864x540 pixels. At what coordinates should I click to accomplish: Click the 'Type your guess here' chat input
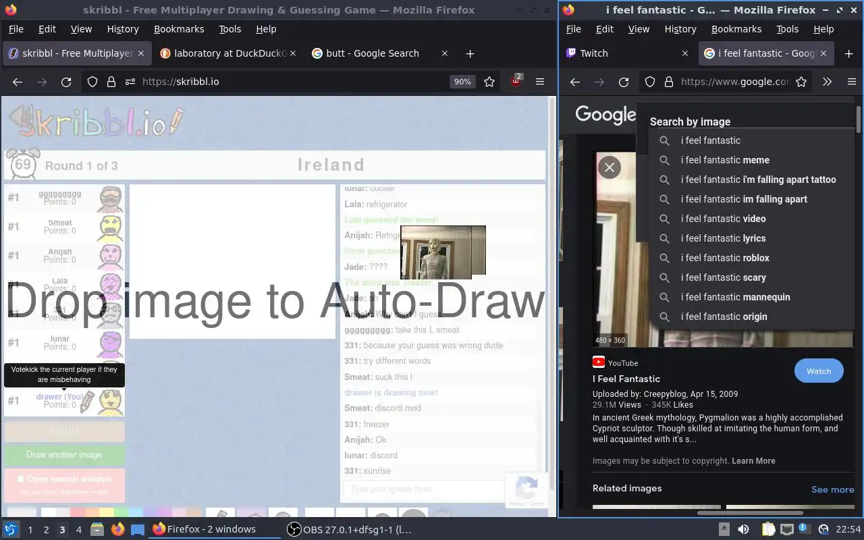(424, 489)
